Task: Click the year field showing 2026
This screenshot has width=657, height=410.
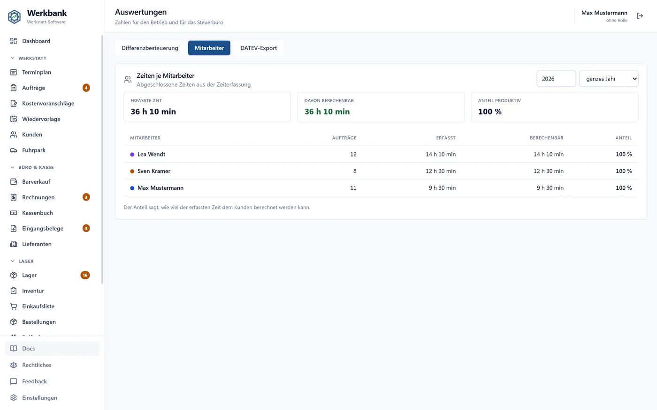Action: (x=556, y=79)
